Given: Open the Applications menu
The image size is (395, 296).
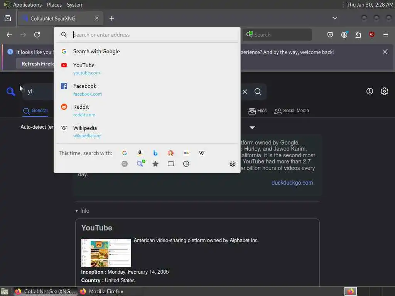Looking at the screenshot, I should coord(23,5).
